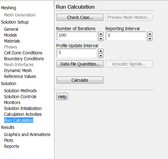This screenshot has height=159, width=168.
Task: Click the Check Case button
Action: click(x=80, y=17)
